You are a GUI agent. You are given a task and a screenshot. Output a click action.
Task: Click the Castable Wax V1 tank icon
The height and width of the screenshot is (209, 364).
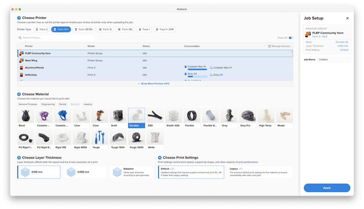click(x=211, y=68)
